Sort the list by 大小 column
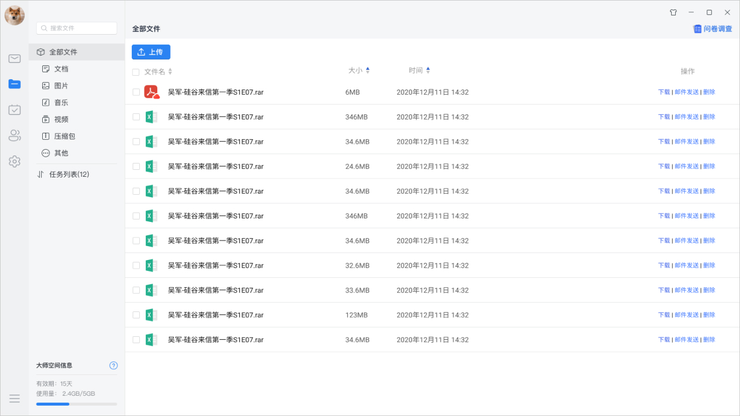The height and width of the screenshot is (416, 740). [x=368, y=70]
